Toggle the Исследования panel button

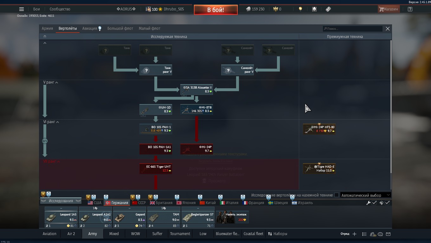[x=61, y=201]
